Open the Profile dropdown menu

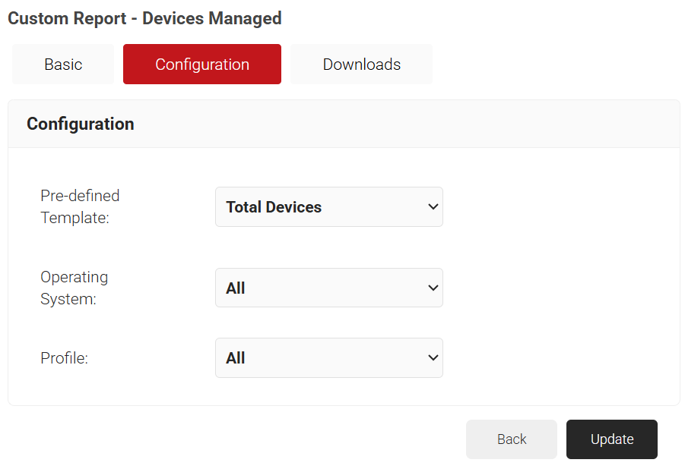(328, 358)
